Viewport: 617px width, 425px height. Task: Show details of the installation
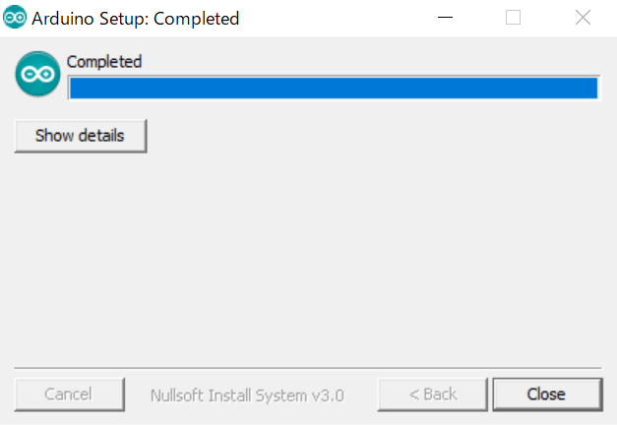pos(80,136)
